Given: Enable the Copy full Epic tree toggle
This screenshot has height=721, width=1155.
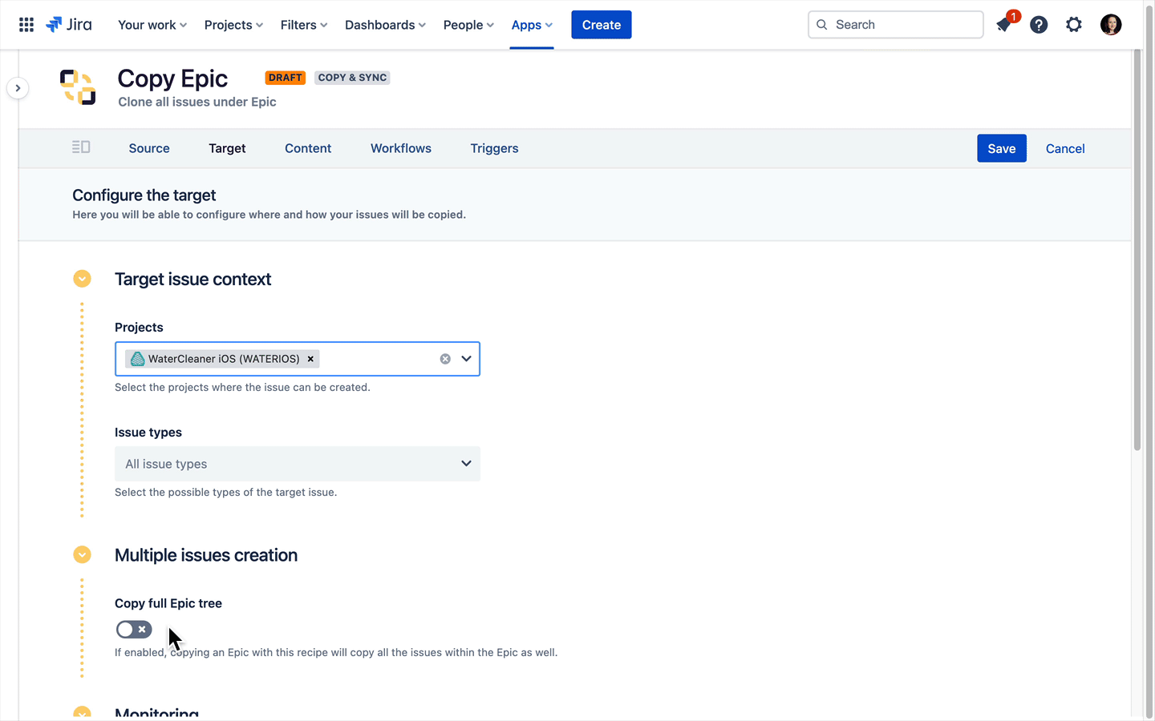Looking at the screenshot, I should click(x=134, y=629).
